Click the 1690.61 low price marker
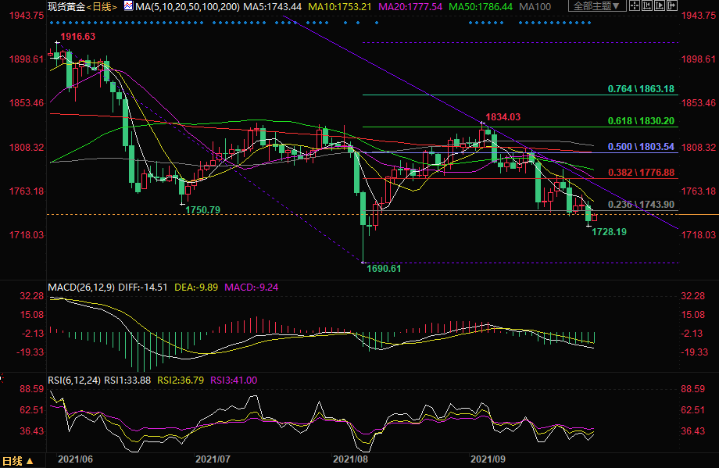Screen dimensions: 719x468 click(x=384, y=269)
